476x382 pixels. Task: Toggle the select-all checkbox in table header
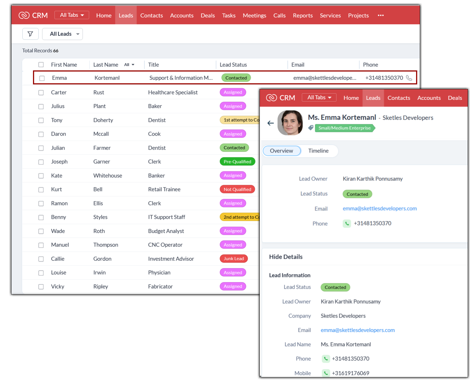(41, 65)
